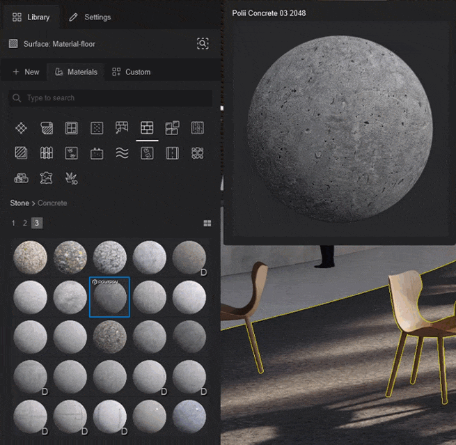
Task: Navigate to page 2 of materials
Action: (x=25, y=224)
